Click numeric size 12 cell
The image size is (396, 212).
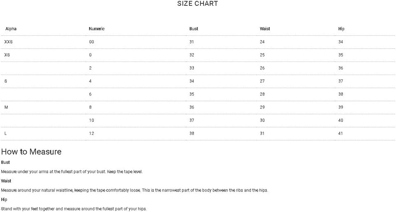coord(91,134)
